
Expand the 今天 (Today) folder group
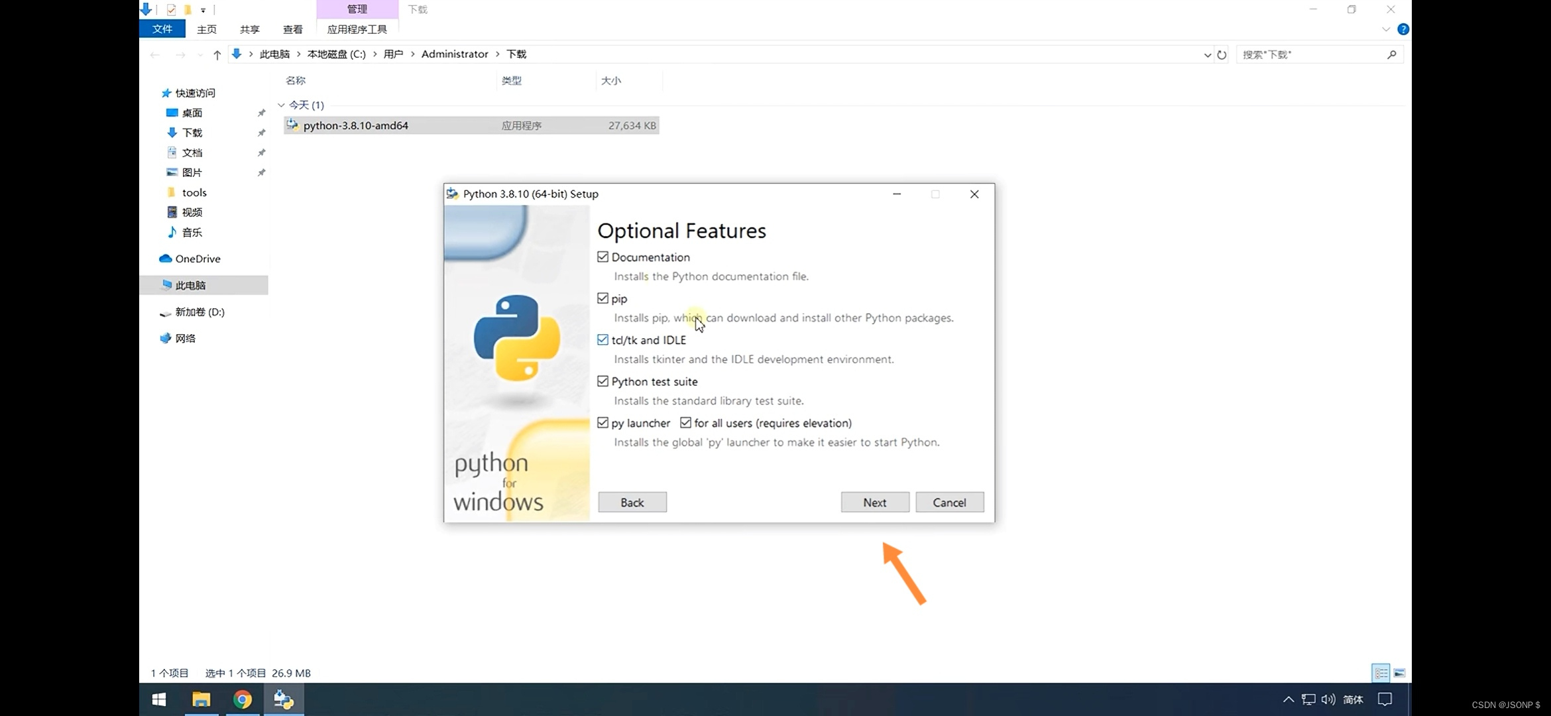[x=280, y=104]
